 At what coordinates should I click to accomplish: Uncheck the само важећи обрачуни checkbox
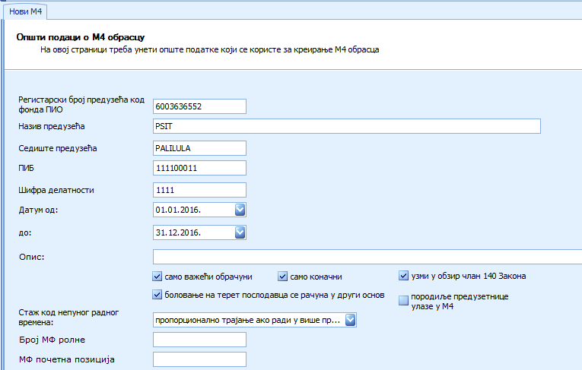[x=158, y=277]
